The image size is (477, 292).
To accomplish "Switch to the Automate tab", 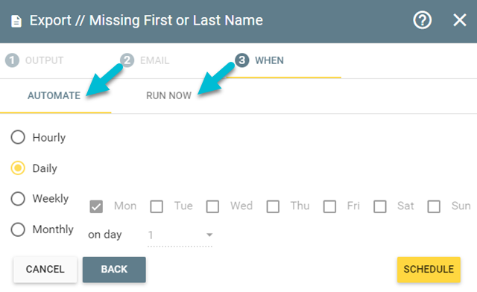I will tap(54, 96).
